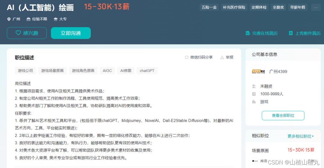Click the 感兴趣 heart button
This screenshot has width=324, height=168.
point(27,33)
